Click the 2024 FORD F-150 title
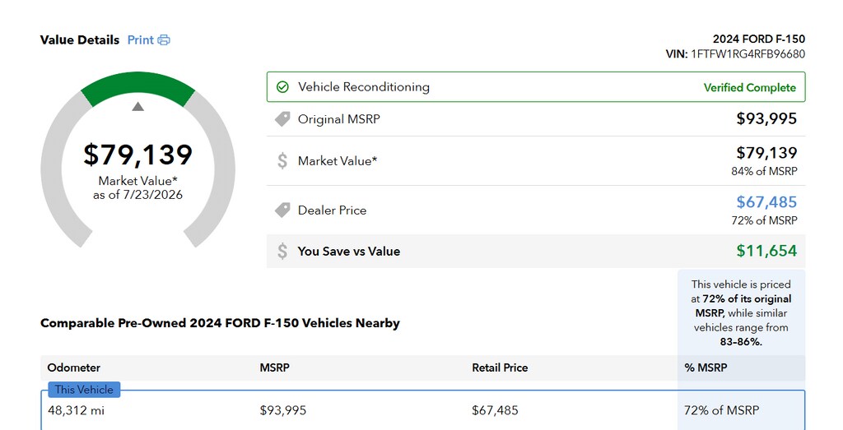 759,39
